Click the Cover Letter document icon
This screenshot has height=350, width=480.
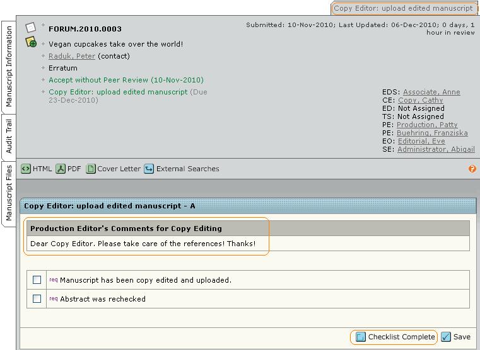point(91,169)
